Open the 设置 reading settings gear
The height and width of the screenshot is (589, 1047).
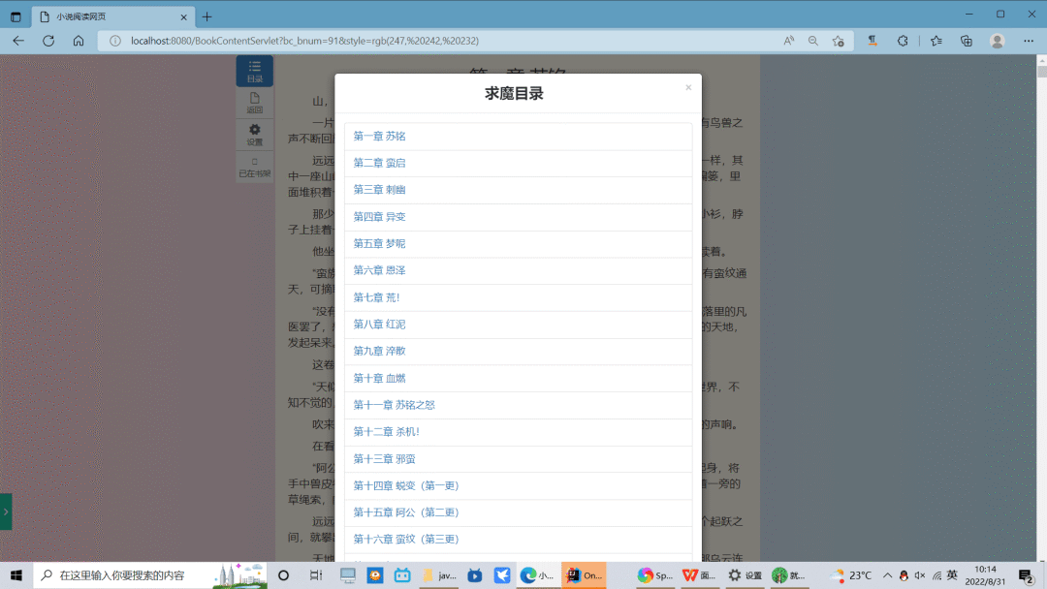pos(254,136)
